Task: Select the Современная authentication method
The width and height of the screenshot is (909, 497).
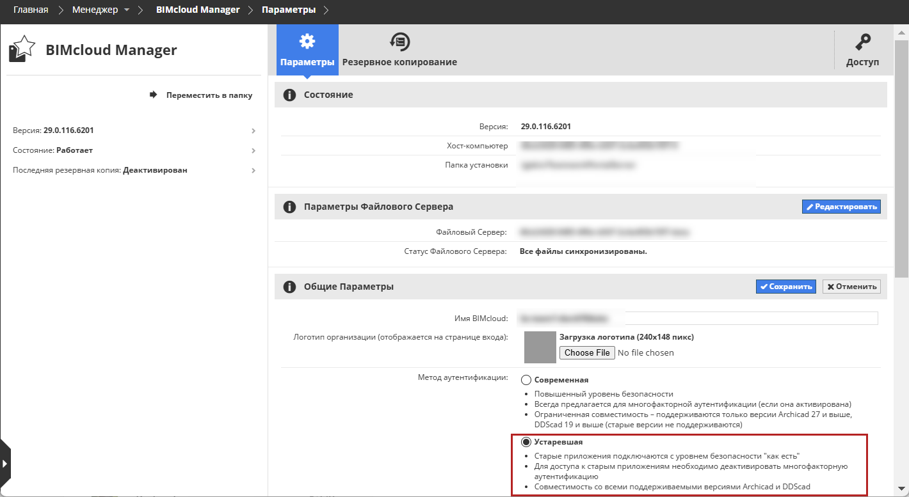Action: tap(527, 380)
